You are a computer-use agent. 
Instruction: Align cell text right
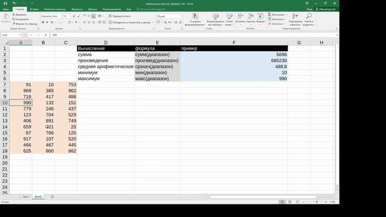point(93,22)
